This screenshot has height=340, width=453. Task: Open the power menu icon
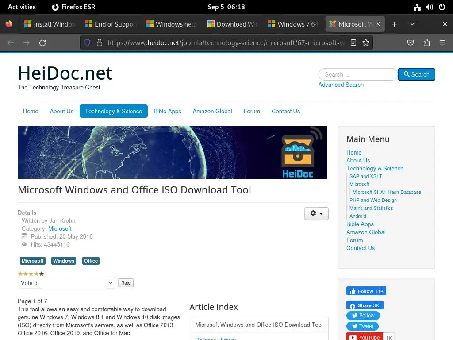tap(442, 7)
